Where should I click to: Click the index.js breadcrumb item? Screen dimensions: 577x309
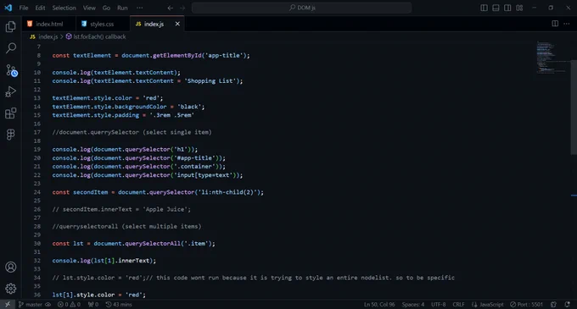pos(44,36)
